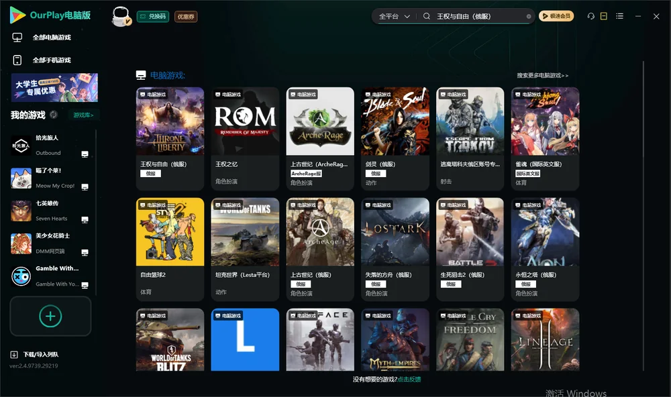
Task: Open the blue L game card
Action: tap(245, 340)
